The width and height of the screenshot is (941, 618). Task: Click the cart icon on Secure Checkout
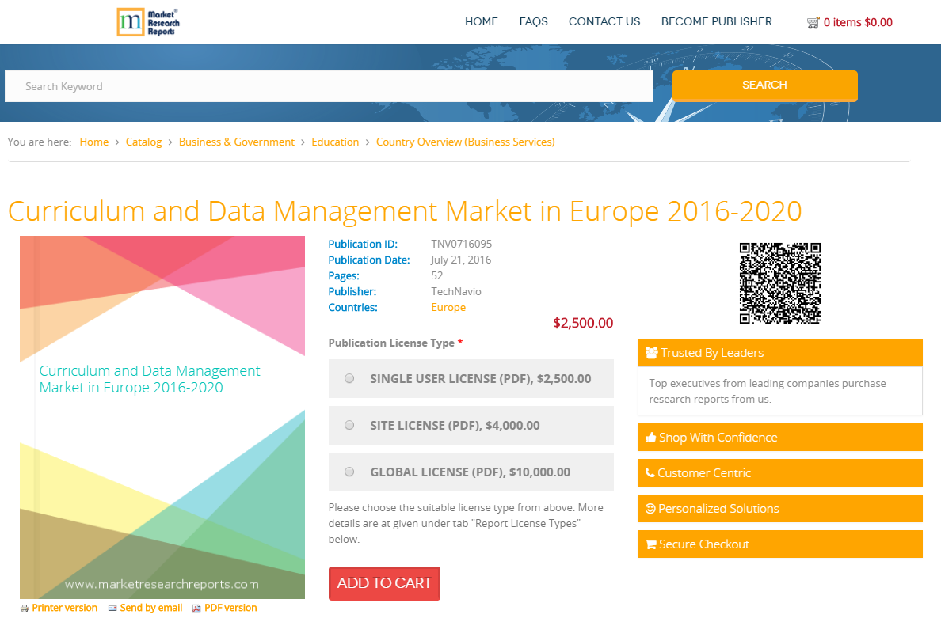[650, 544]
